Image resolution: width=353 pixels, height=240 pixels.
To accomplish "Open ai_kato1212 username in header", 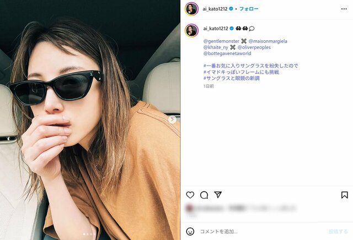I will coord(215,9).
